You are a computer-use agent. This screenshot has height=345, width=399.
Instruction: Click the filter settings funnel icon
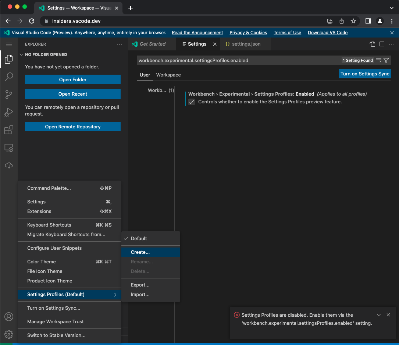pos(386,60)
